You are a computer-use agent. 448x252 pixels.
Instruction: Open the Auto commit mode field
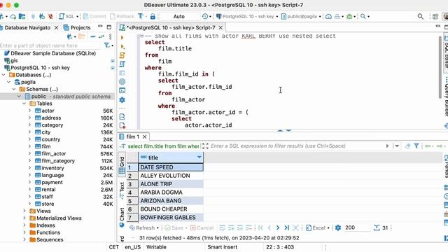point(179,17)
